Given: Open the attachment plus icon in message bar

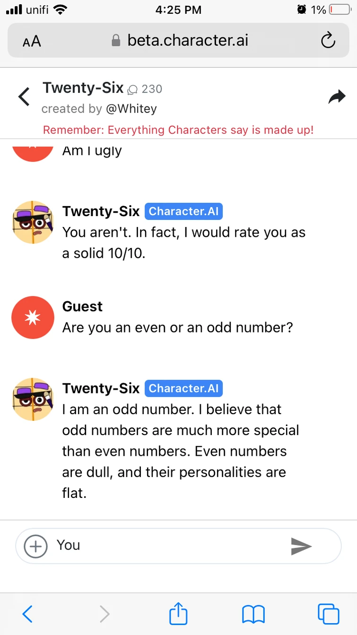Looking at the screenshot, I should (35, 546).
